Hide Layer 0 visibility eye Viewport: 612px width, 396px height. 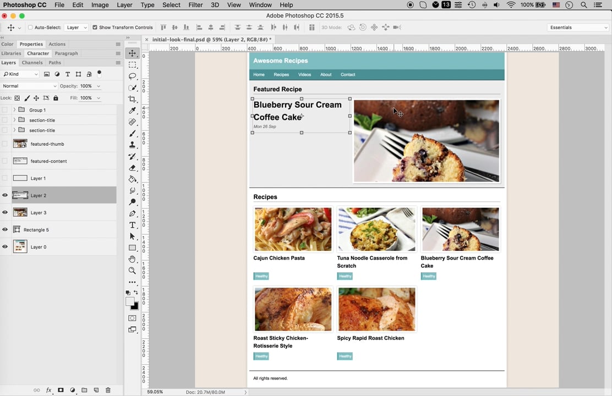(5, 247)
